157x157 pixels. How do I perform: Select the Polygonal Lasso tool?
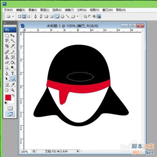7,41
